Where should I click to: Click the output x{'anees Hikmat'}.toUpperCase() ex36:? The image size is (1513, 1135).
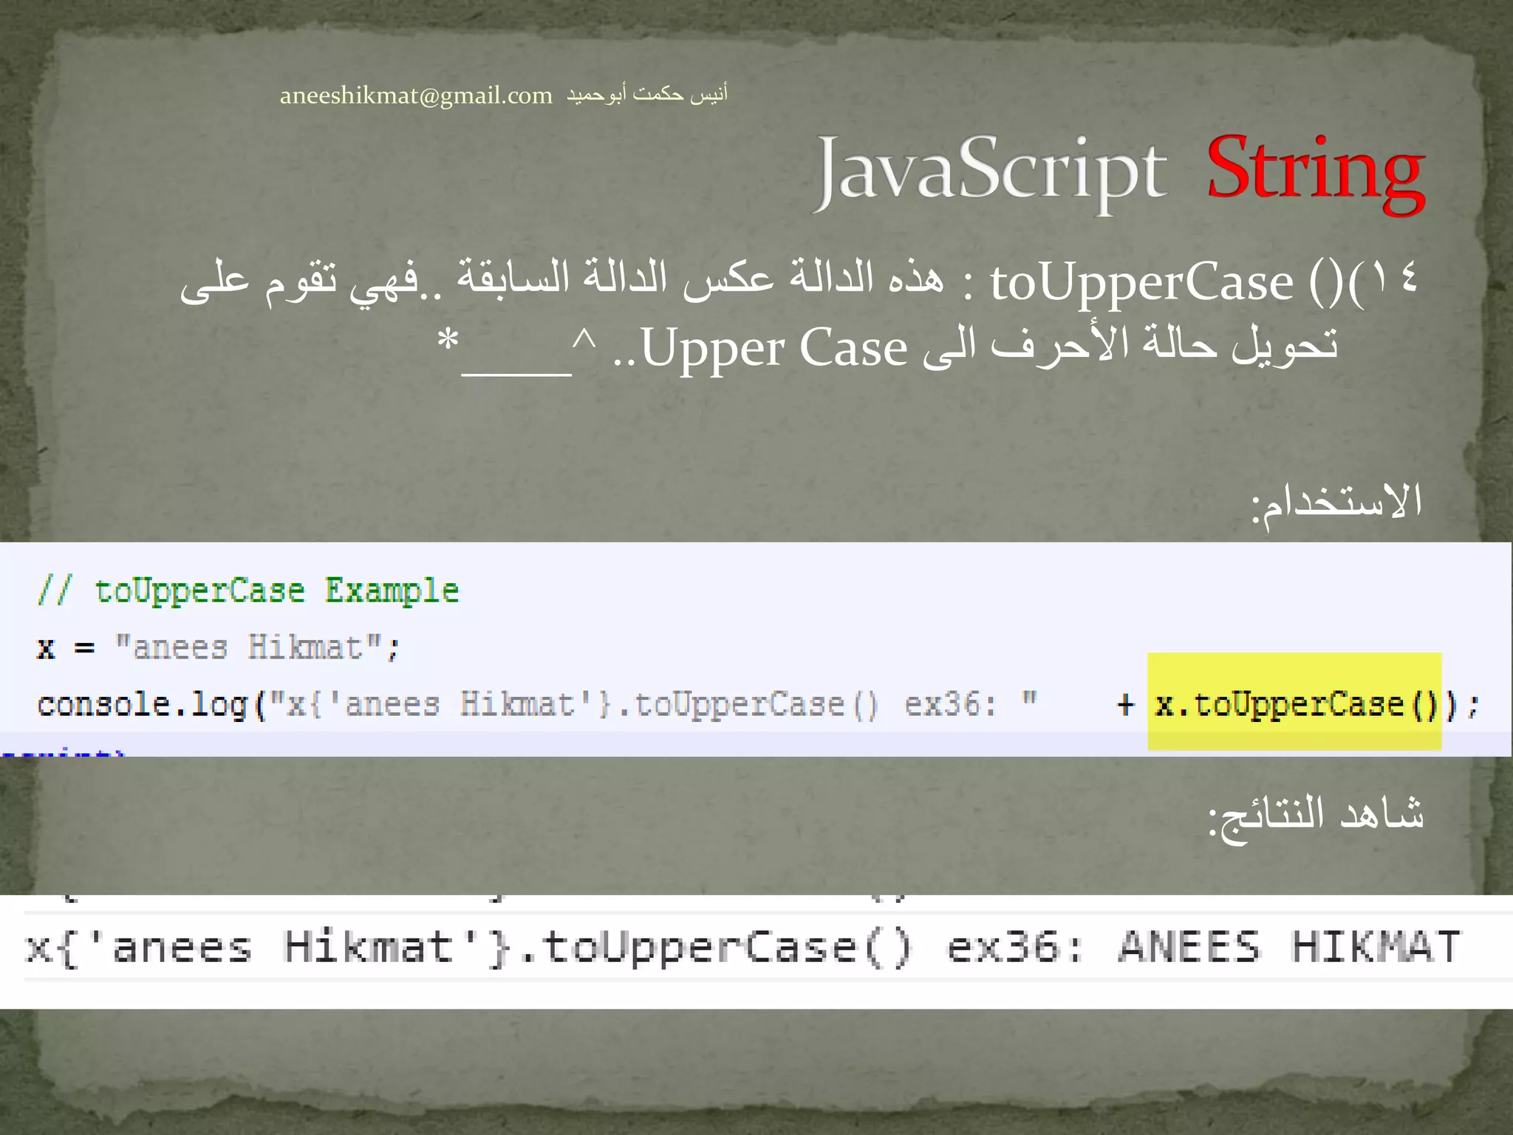(555, 947)
